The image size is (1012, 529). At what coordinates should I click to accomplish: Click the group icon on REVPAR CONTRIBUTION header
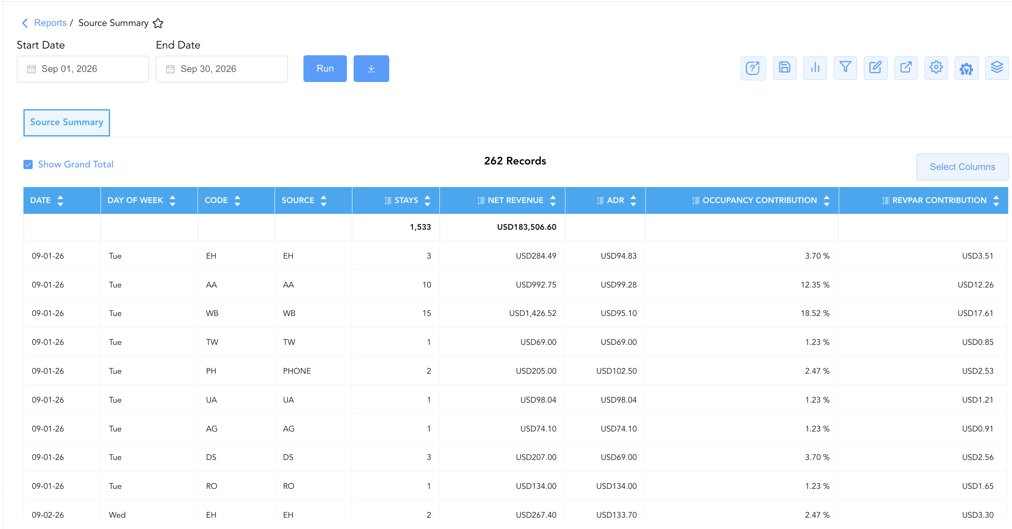click(886, 200)
